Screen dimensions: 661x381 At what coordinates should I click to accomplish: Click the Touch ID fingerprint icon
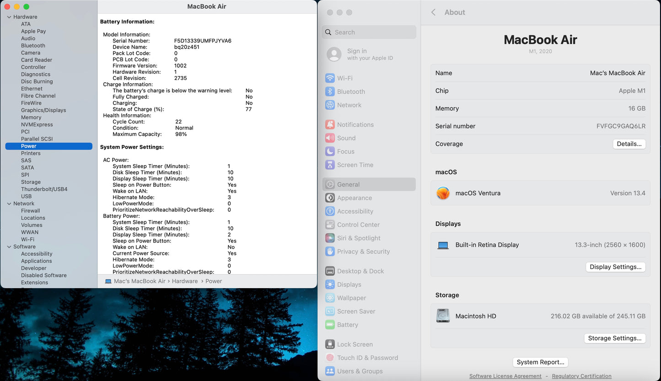(x=330, y=358)
